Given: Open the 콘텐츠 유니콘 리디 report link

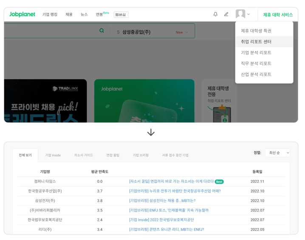Looking at the screenshot, I should [167, 229].
